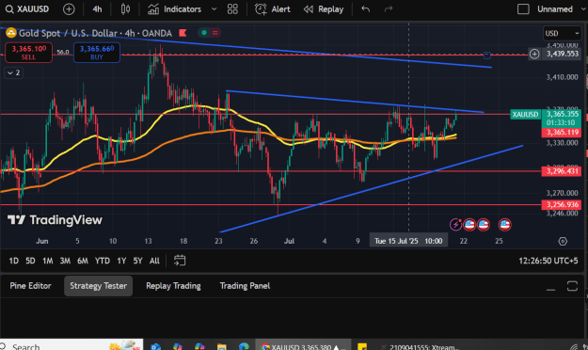Set range to 1Y

(x=121, y=261)
